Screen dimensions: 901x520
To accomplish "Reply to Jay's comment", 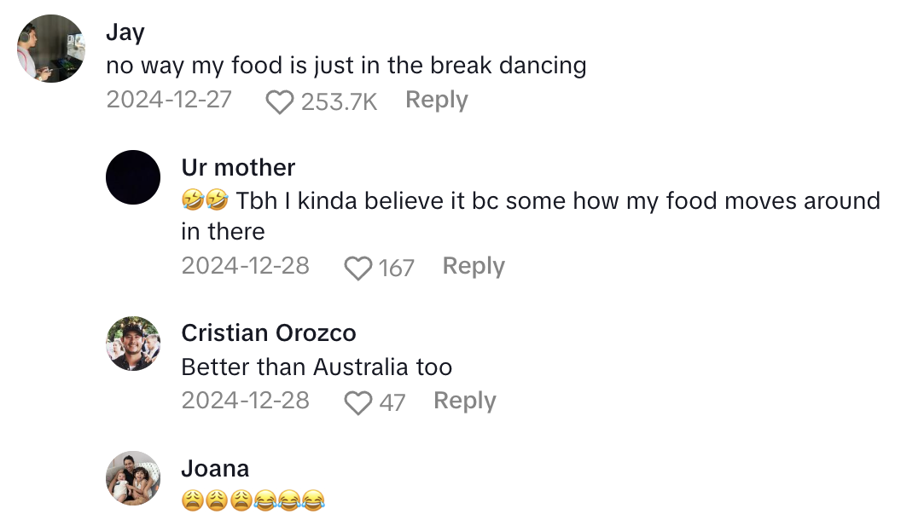I will pos(436,100).
